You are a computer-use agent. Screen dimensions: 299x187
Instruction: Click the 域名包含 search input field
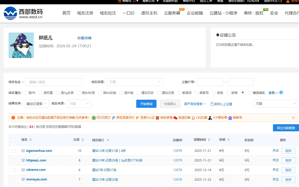coord(54,82)
